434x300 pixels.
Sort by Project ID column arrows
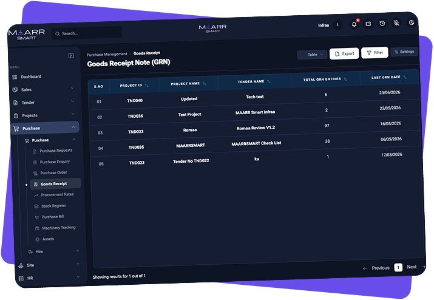[147, 85]
